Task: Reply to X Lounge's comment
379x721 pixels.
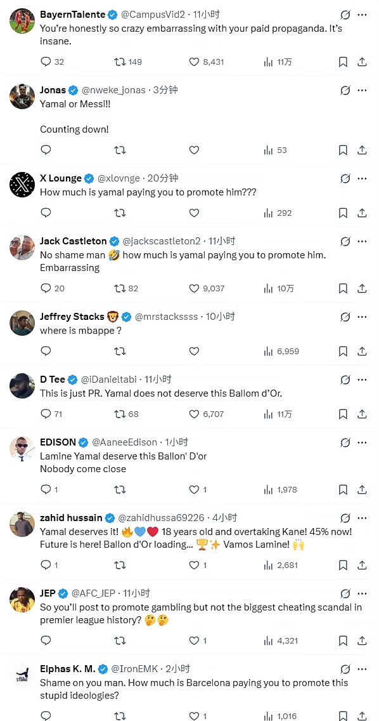Action: point(46,213)
